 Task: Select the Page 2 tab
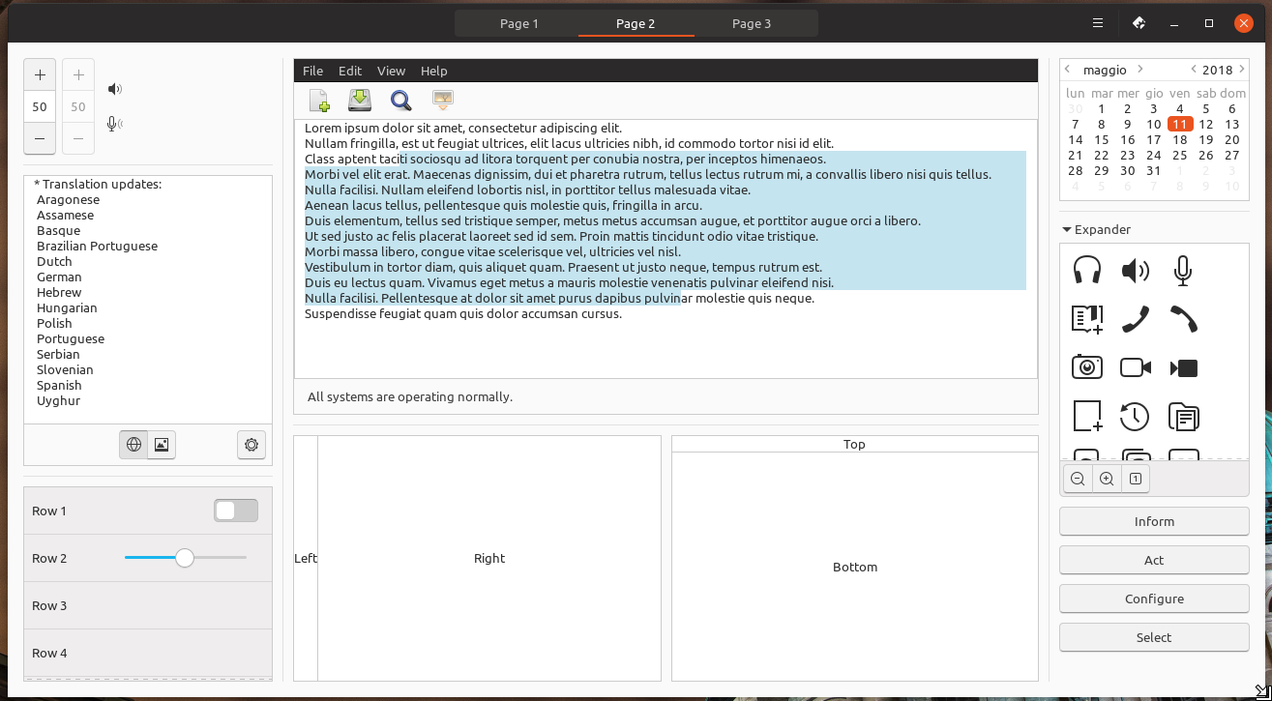(636, 23)
